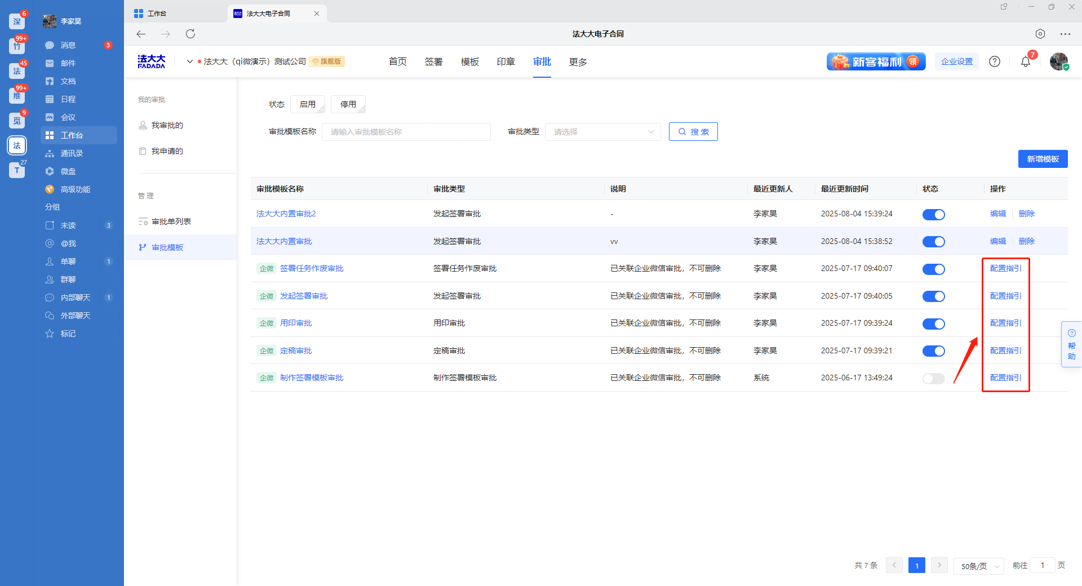Focus 审批模板名称 input field
The height and width of the screenshot is (586, 1082).
tap(406, 132)
